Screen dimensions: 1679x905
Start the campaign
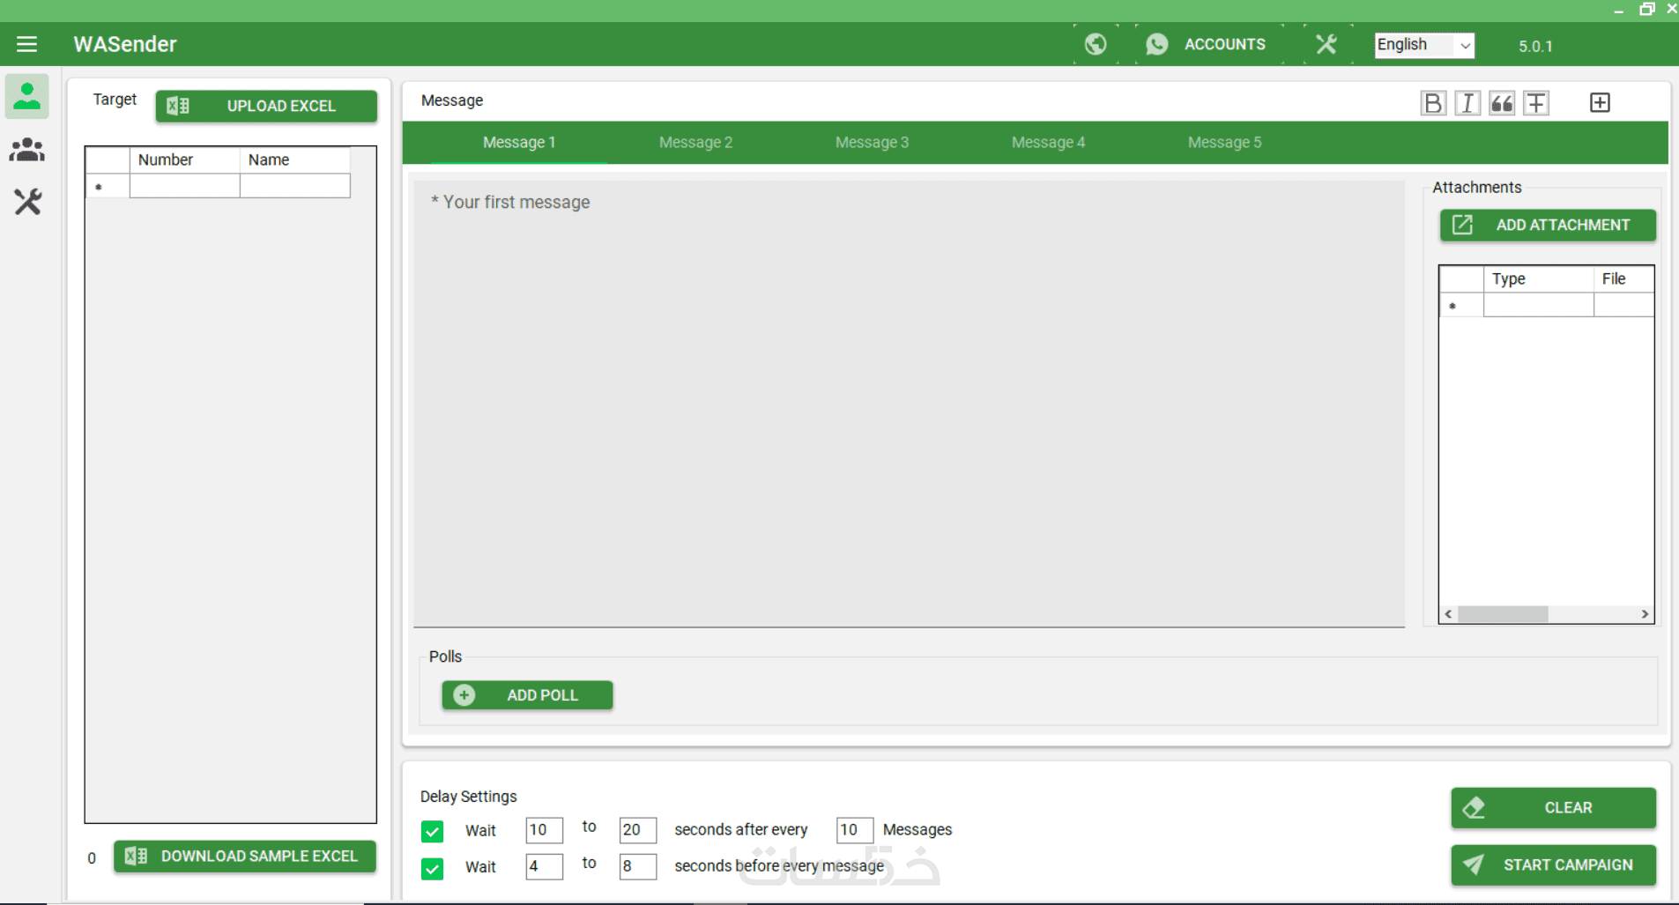[1554, 865]
